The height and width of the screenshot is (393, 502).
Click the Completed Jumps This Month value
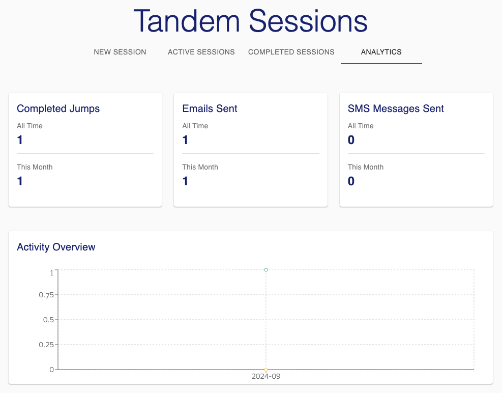[x=20, y=181]
